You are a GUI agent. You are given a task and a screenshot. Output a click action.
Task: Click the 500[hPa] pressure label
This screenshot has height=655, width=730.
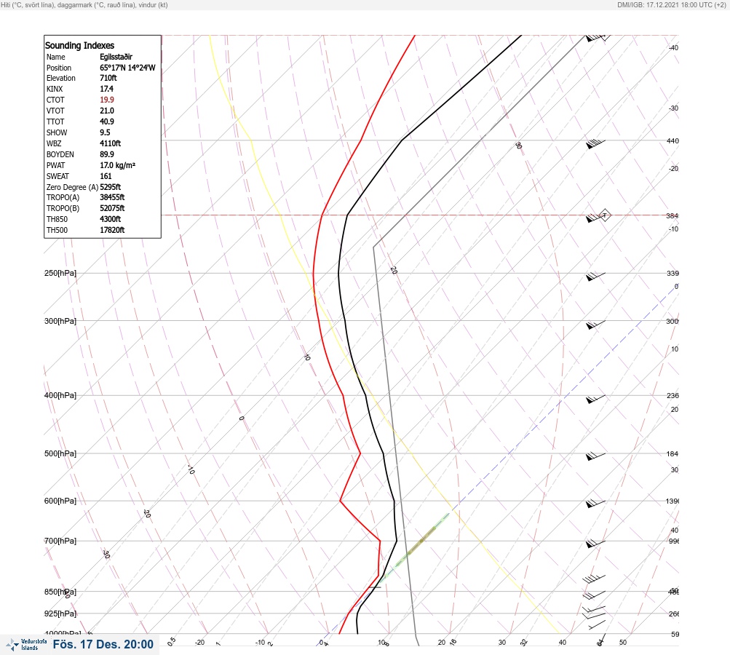(60, 453)
